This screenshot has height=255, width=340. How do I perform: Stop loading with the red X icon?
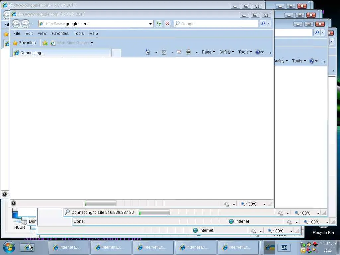coord(167,24)
